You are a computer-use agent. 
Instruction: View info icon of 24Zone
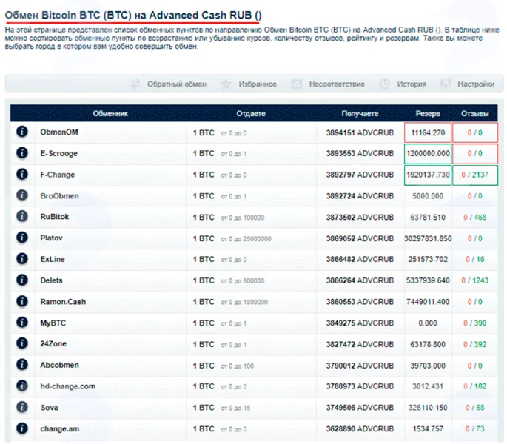(x=22, y=343)
